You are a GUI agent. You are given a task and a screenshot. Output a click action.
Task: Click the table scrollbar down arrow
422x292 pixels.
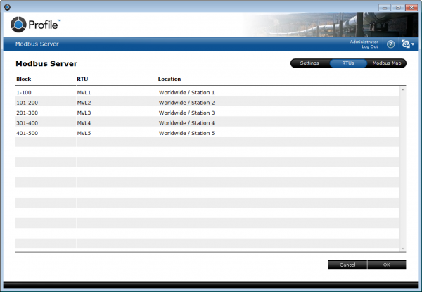click(x=403, y=248)
